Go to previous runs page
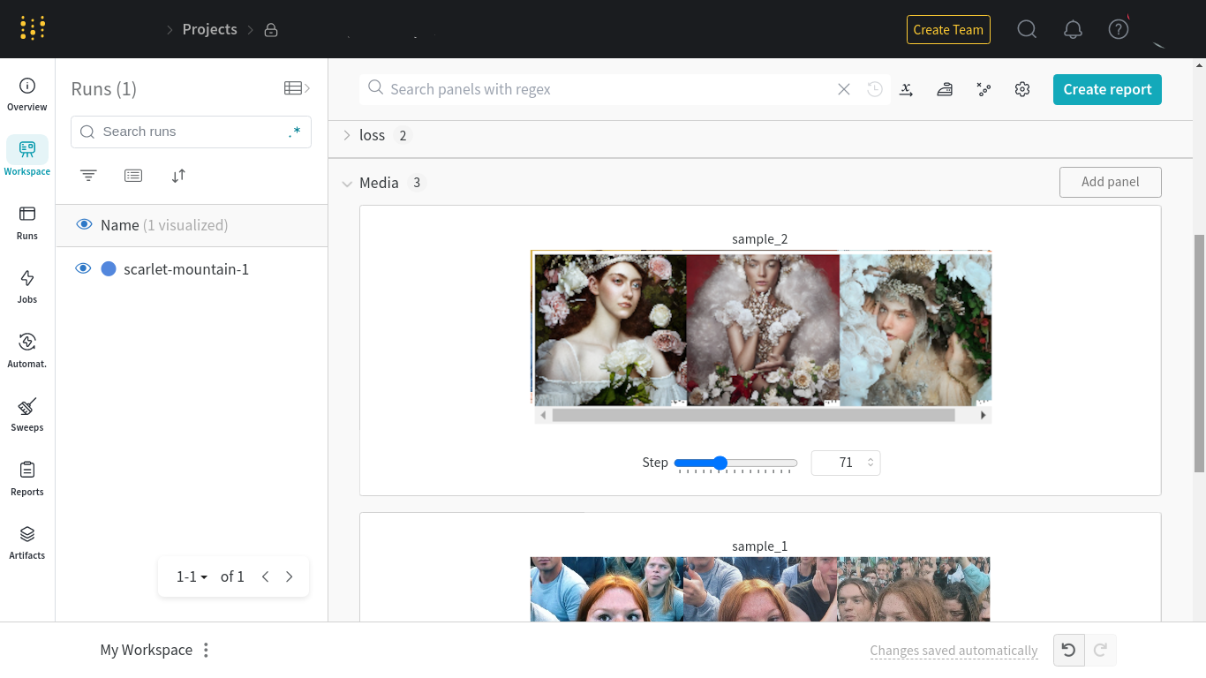1206x678 pixels. click(265, 576)
